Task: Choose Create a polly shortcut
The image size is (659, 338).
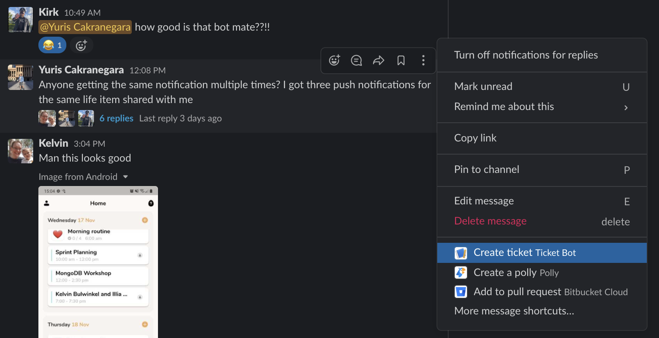Action: coord(542,272)
